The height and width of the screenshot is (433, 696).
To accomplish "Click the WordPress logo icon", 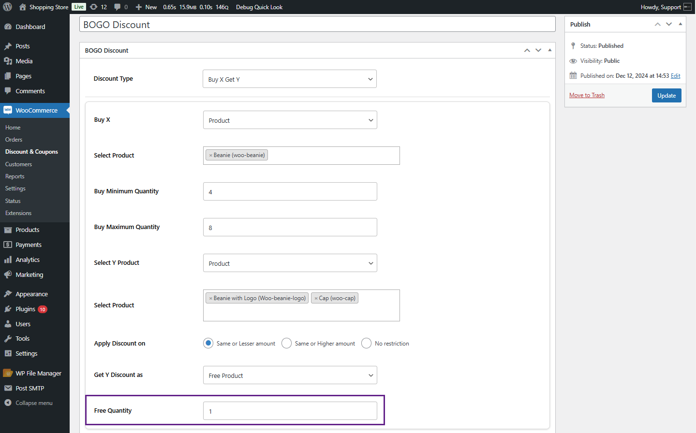I will point(7,7).
